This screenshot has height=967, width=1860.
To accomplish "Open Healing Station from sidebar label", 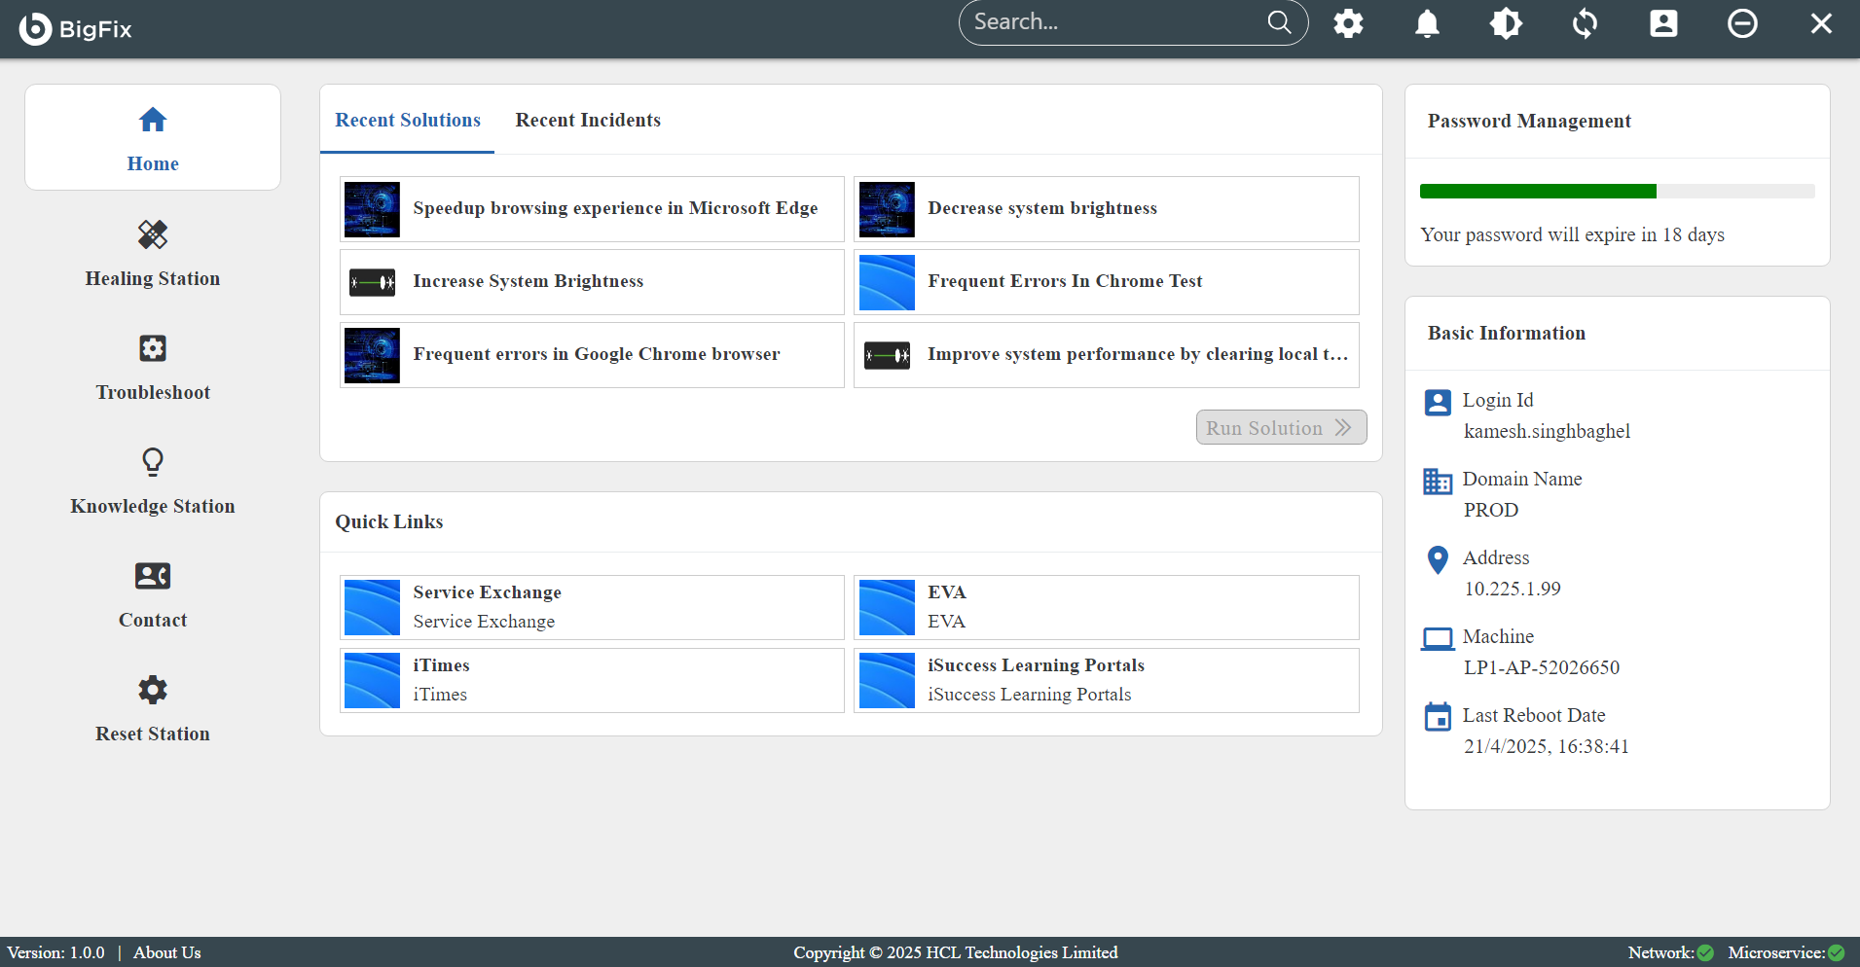I will (153, 278).
